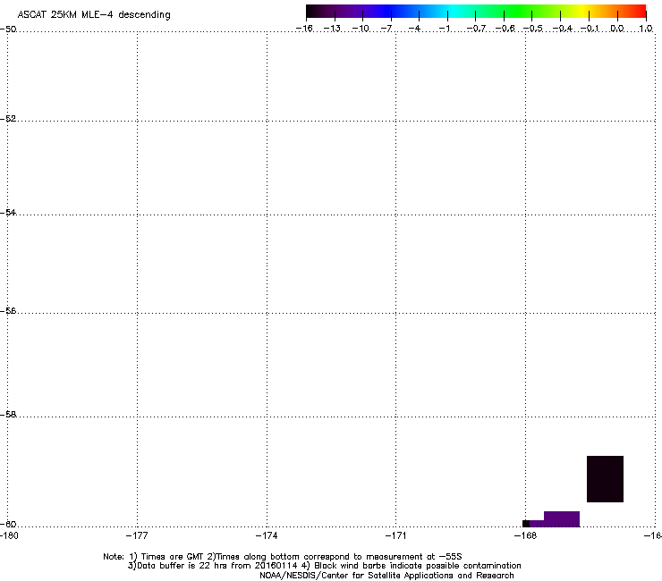
Task: Click the latitude label -56
Action: pyautogui.click(x=8, y=311)
